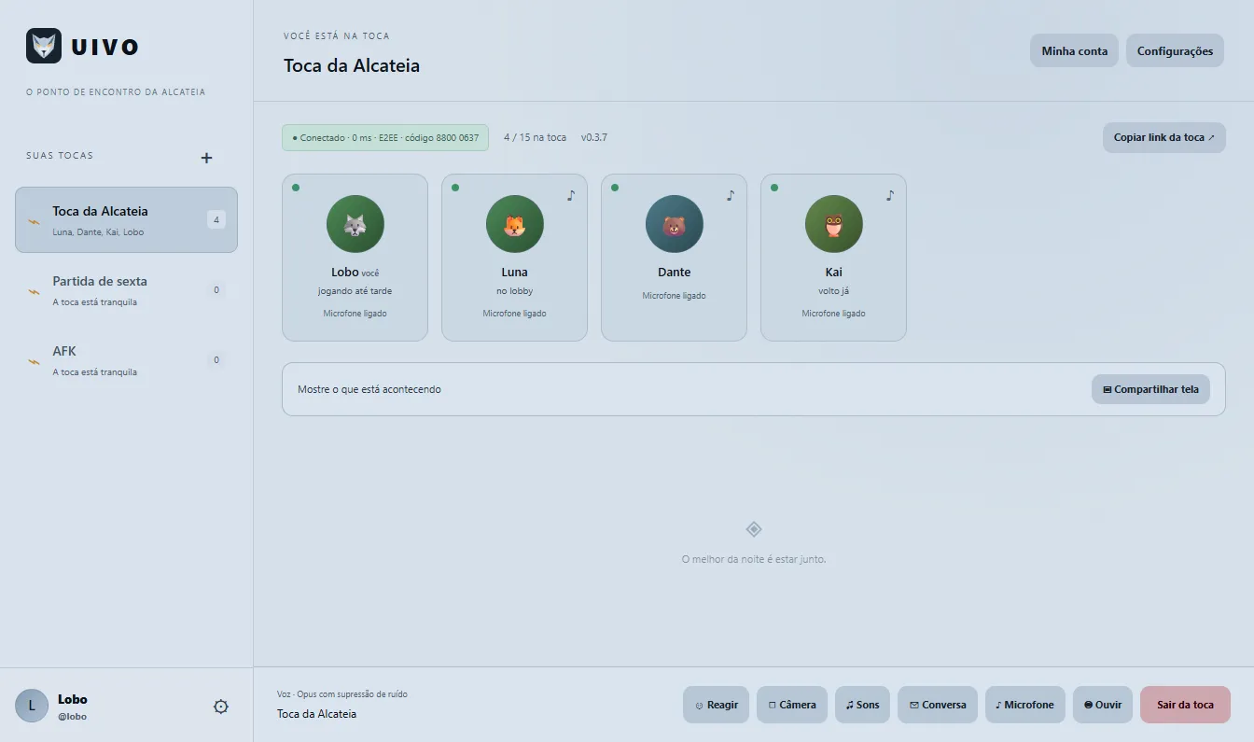1254x742 pixels.
Task: Click Luna's fox avatar
Action: 515,224
